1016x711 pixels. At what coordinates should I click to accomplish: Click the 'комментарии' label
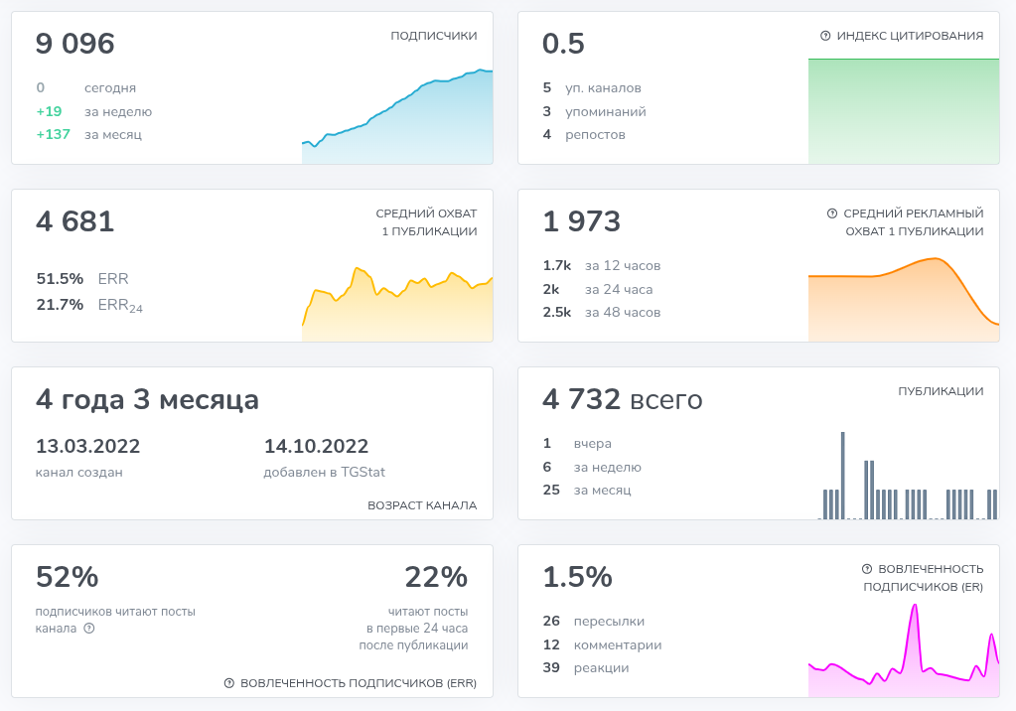coord(618,644)
